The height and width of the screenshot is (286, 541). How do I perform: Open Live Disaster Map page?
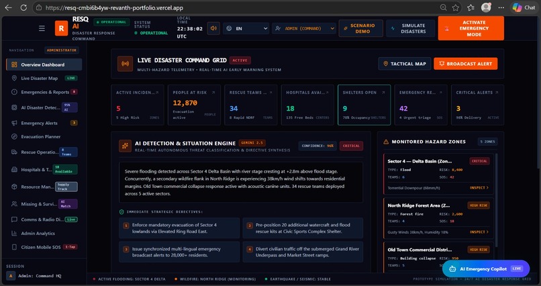[44, 79]
